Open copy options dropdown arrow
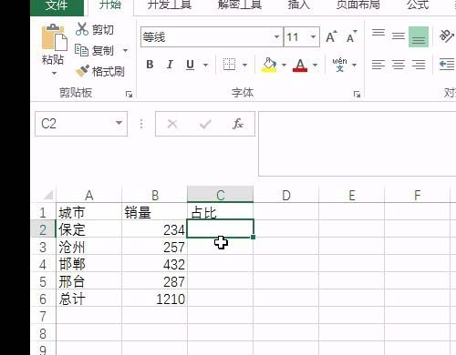The height and width of the screenshot is (355, 456). pos(125,50)
